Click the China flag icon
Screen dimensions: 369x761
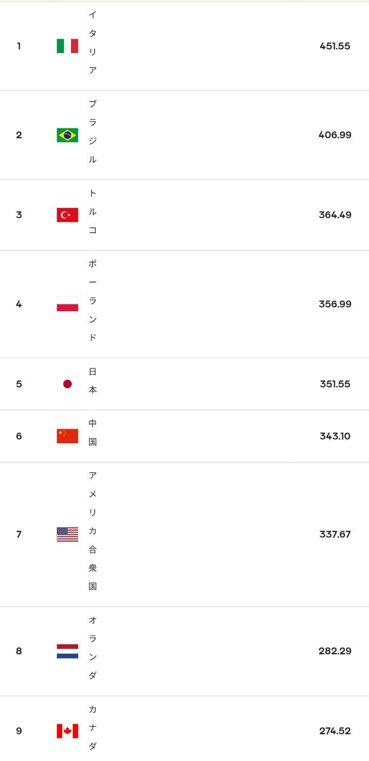(x=67, y=436)
